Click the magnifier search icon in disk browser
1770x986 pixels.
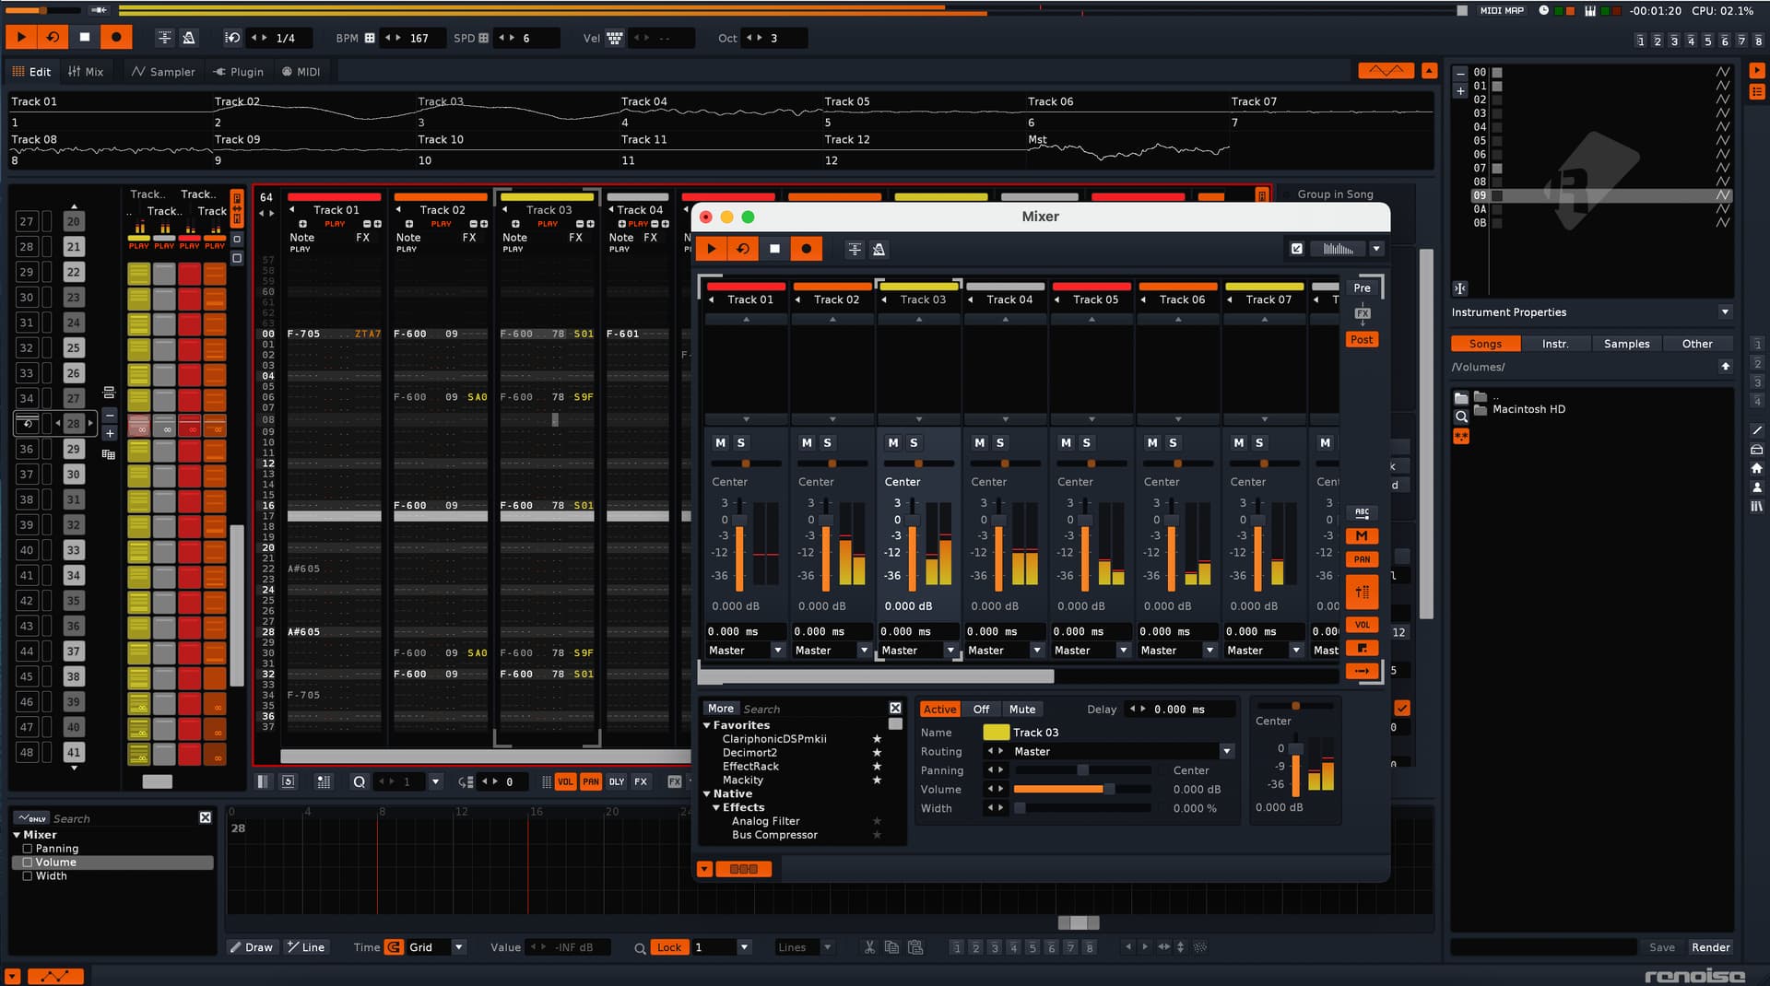click(1461, 417)
